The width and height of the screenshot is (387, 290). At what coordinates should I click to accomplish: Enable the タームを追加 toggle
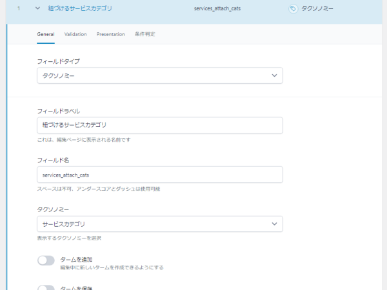[46, 260]
